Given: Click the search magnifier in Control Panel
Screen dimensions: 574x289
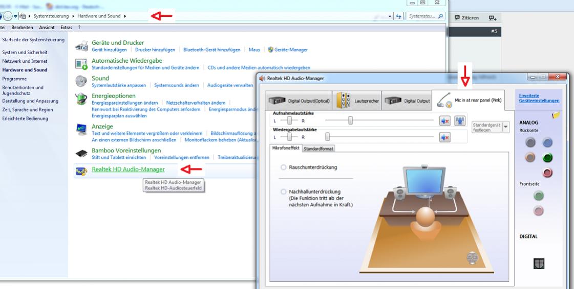Looking at the screenshot, I should (x=440, y=16).
